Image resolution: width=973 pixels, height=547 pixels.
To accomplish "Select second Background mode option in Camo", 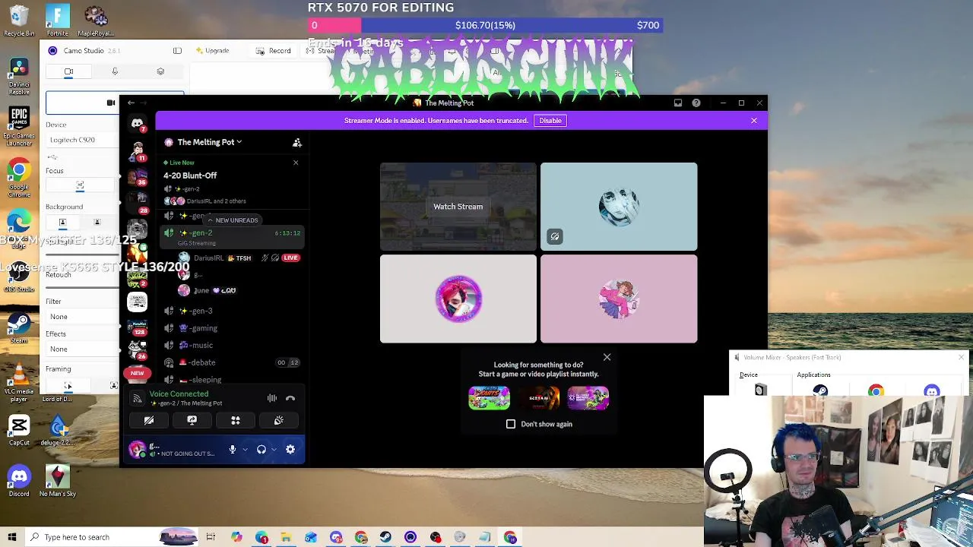I will 97,223.
